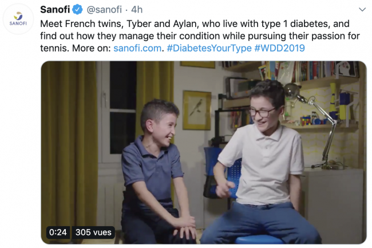Open the tweet via 4h timestamp

pyautogui.click(x=137, y=10)
